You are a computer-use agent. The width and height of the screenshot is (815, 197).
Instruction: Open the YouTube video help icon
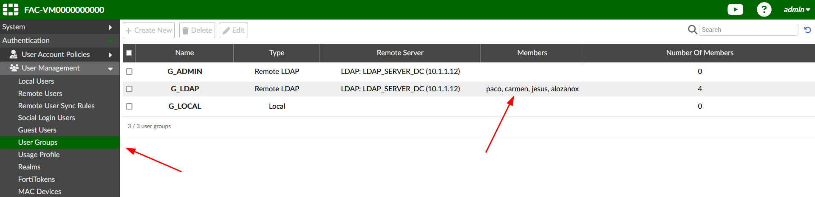735,9
